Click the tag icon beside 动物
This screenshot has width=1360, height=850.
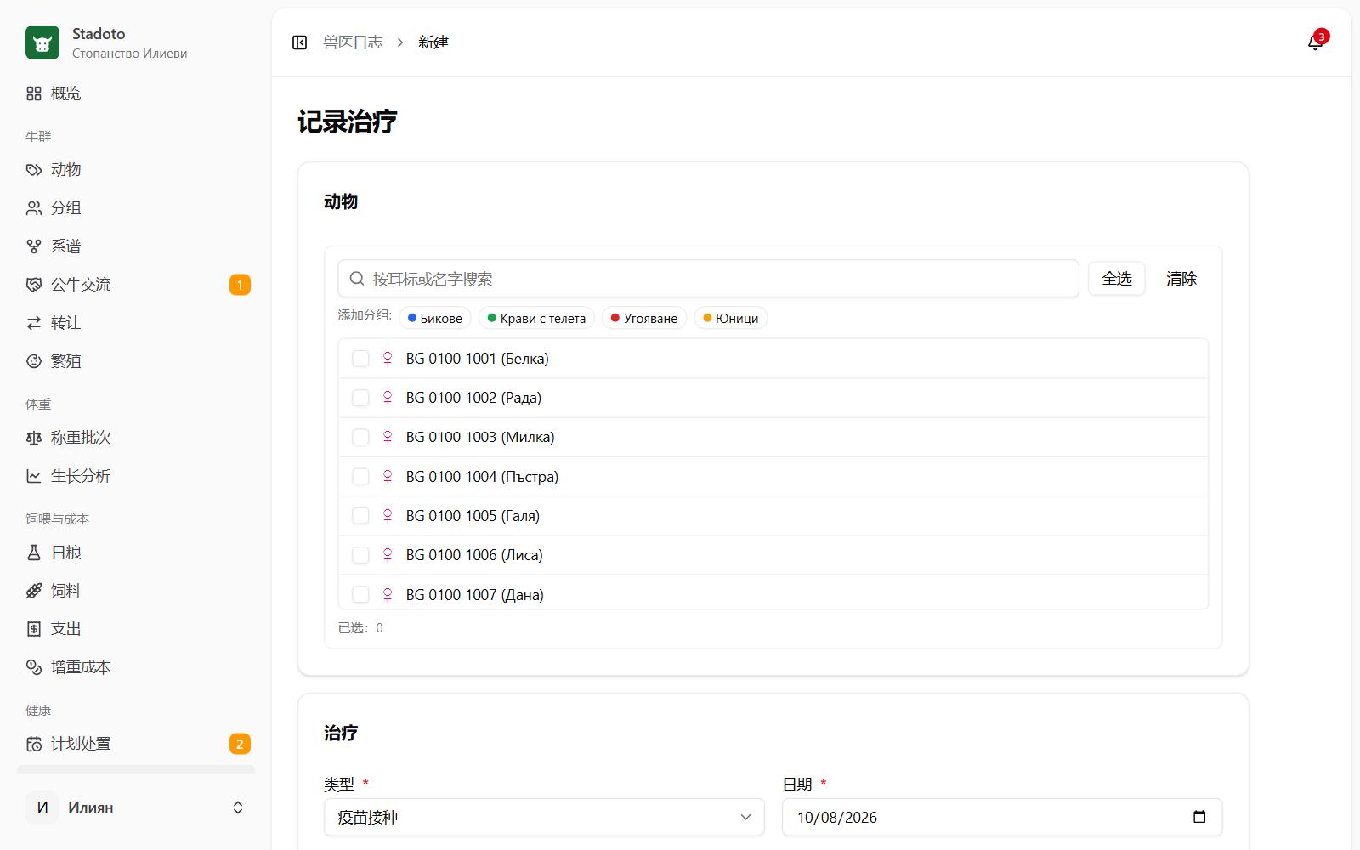(x=34, y=170)
